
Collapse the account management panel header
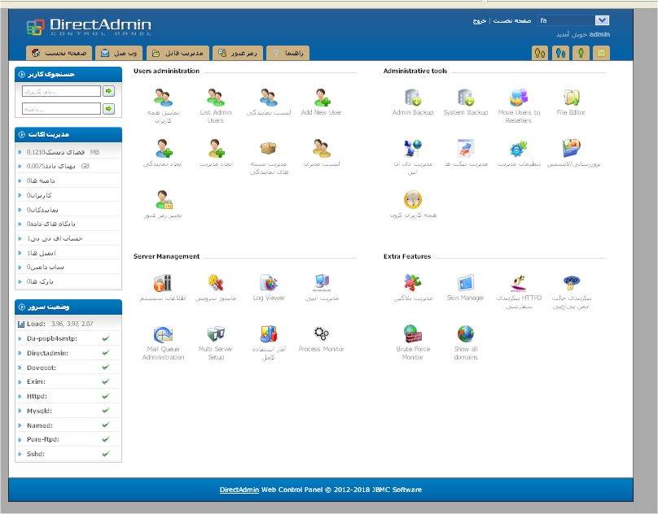tap(68, 134)
